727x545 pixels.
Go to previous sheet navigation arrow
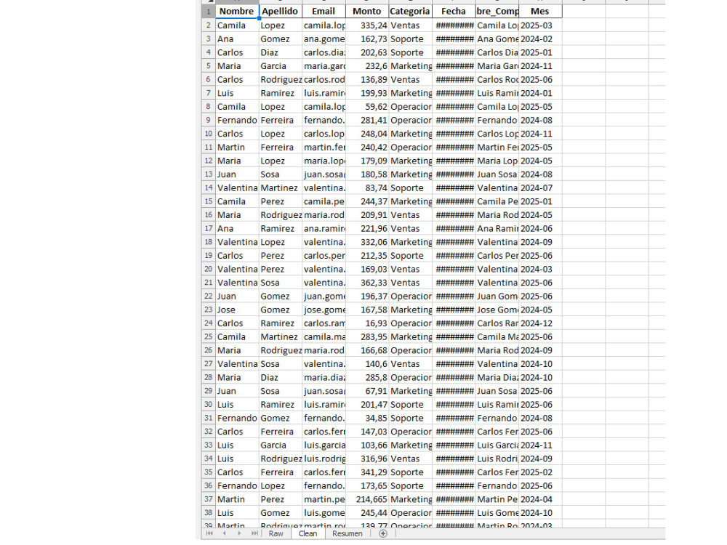point(225,533)
